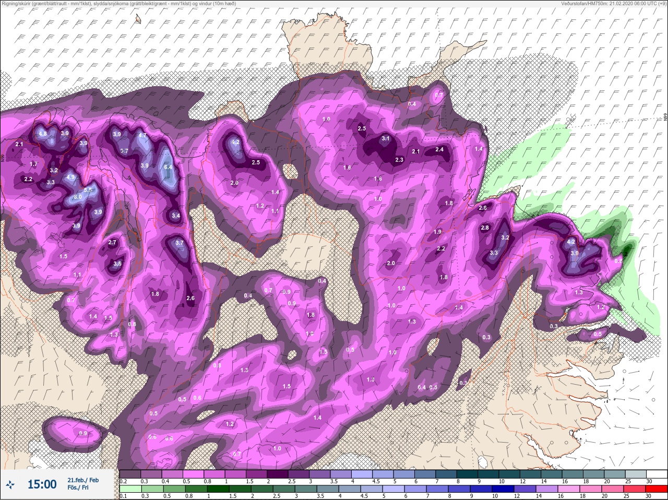Click the 2.6 precipitation value label
The width and height of the screenshot is (668, 500).
(x=190, y=299)
